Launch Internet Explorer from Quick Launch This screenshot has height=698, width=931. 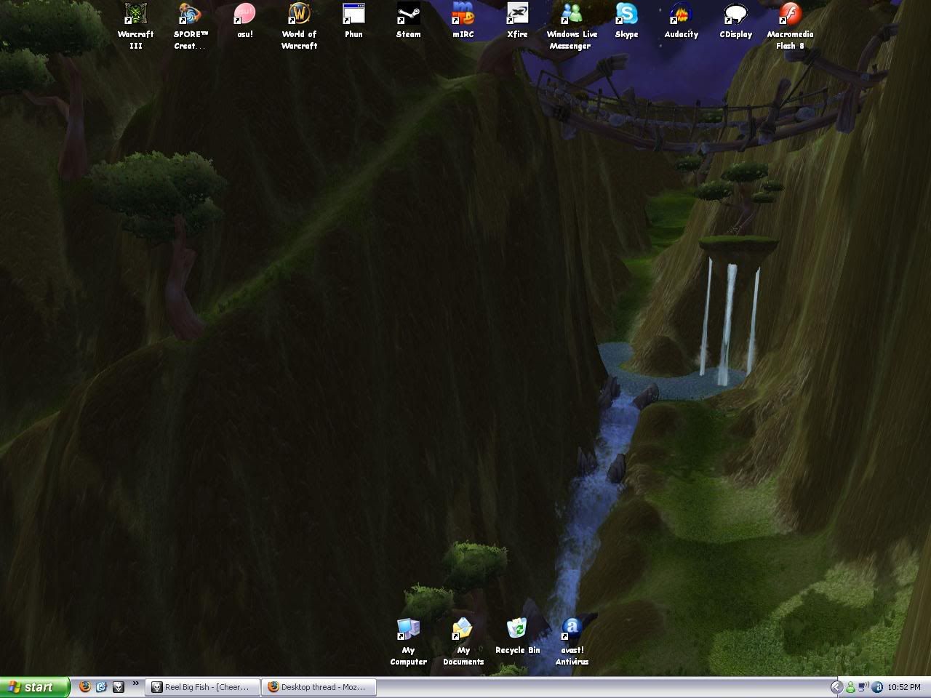(102, 686)
